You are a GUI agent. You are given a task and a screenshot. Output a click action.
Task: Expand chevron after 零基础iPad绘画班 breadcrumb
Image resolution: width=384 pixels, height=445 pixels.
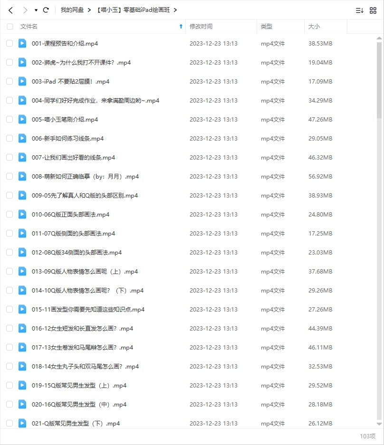click(175, 10)
